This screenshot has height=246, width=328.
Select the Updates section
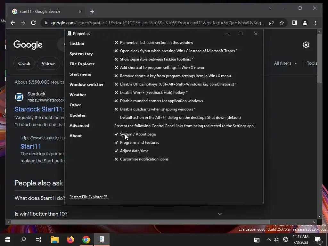[x=78, y=115]
